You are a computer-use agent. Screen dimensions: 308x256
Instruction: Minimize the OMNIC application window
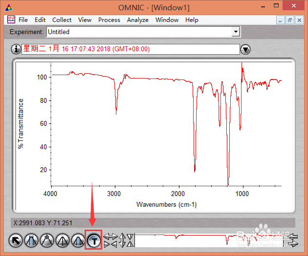(263, 7)
